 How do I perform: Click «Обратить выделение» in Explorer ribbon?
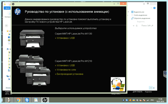(x=141, y=18)
